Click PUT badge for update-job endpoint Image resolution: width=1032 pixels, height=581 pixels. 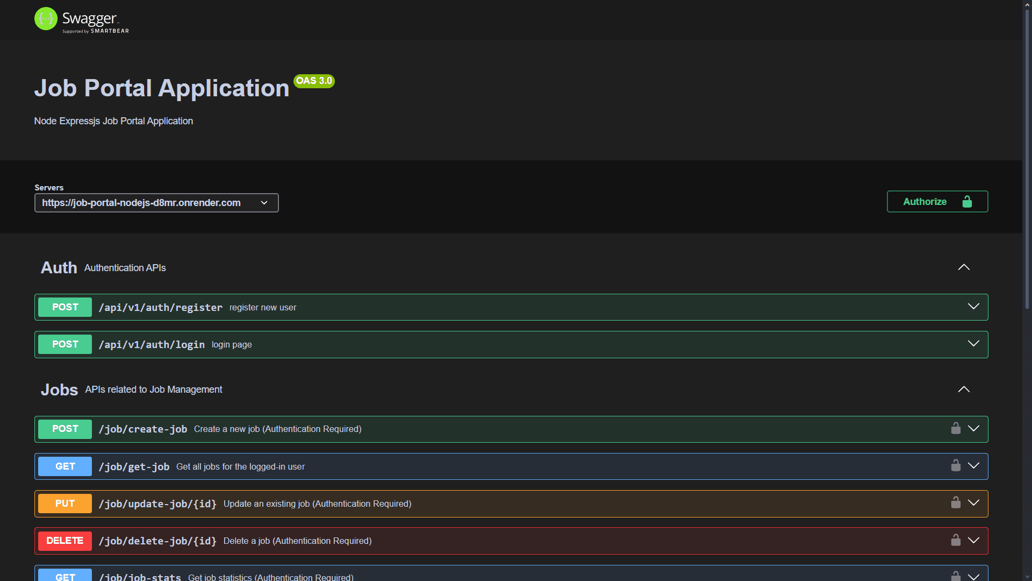[65, 504]
